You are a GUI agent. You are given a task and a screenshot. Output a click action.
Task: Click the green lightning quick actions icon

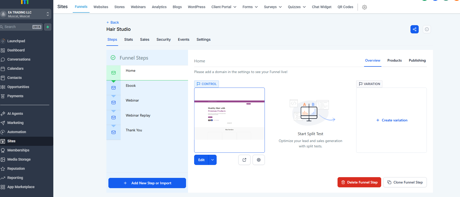pos(48,27)
